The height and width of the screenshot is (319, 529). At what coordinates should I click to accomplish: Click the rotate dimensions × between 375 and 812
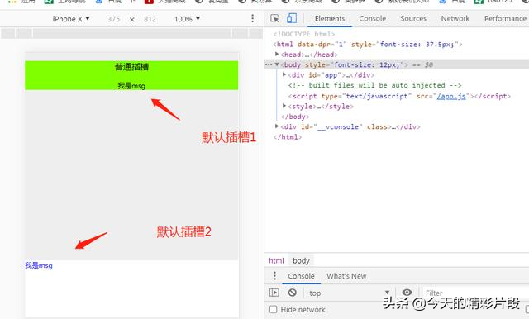[132, 20]
